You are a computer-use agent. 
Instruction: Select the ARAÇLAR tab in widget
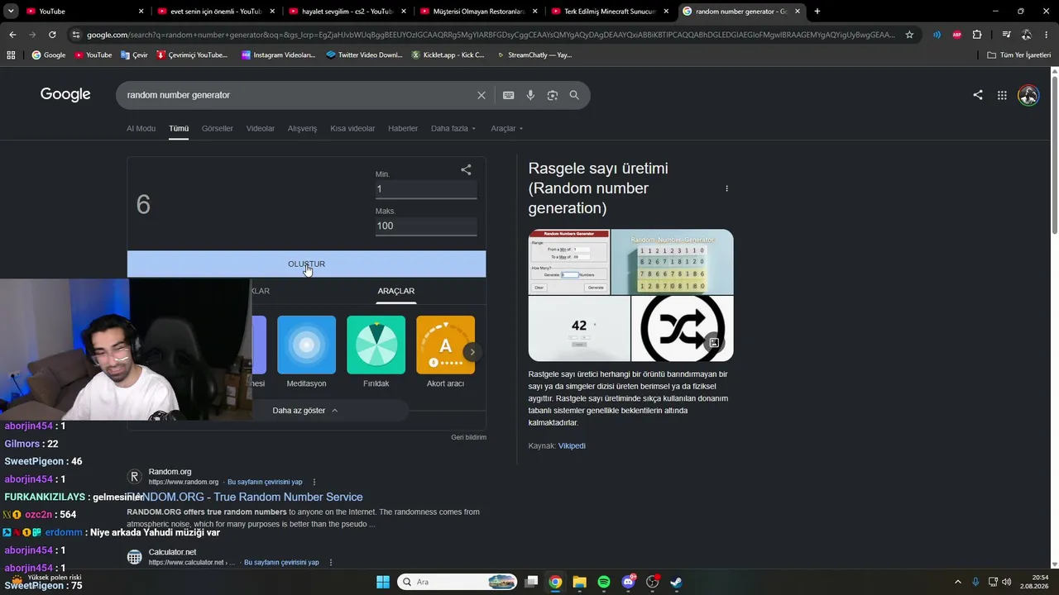point(396,291)
